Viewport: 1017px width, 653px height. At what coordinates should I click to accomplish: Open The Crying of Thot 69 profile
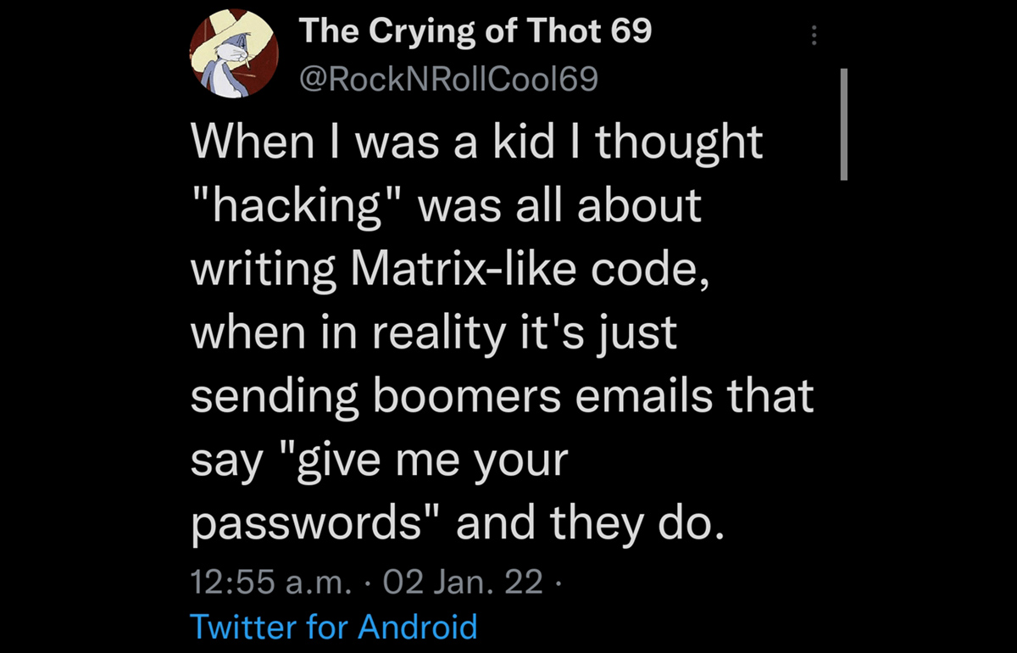coord(475,33)
